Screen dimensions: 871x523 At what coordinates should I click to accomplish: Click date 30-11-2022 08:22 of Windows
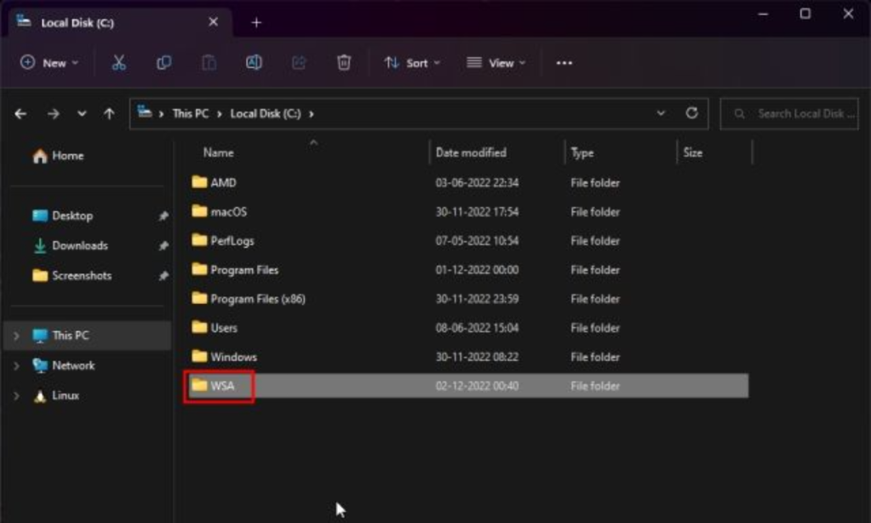tap(477, 357)
